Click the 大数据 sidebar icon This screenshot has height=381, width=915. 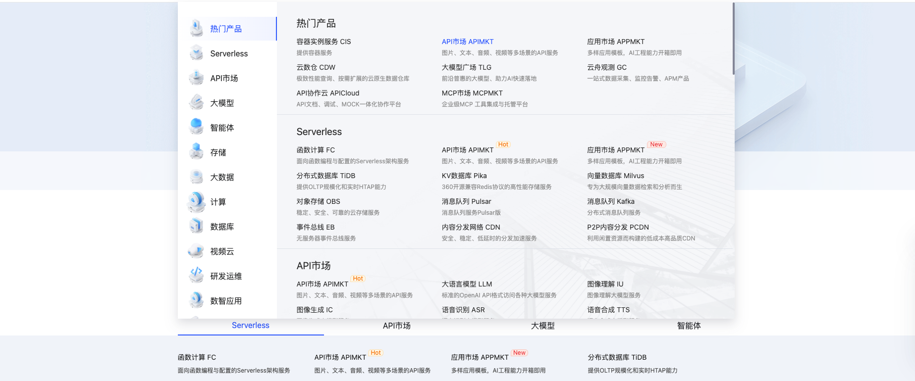197,177
